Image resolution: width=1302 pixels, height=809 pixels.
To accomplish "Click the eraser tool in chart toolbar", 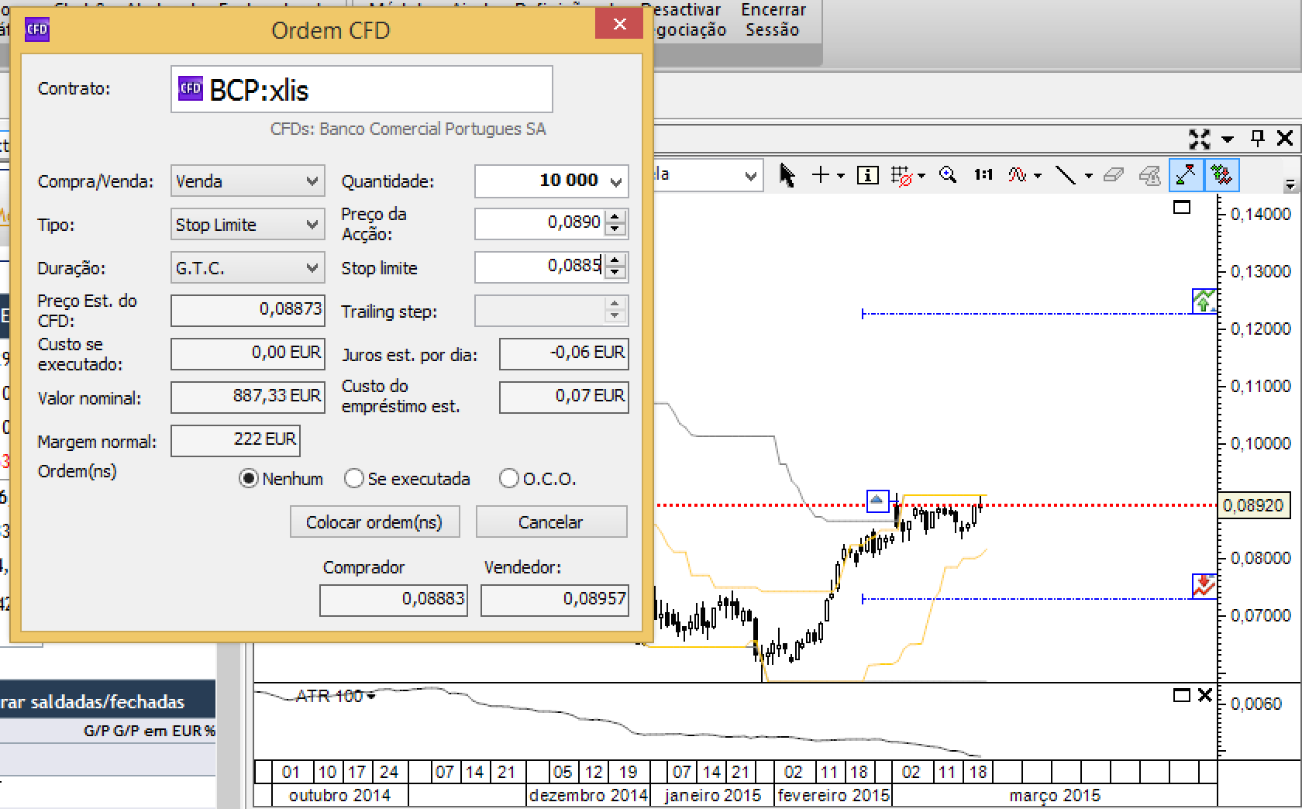I will point(1113,175).
